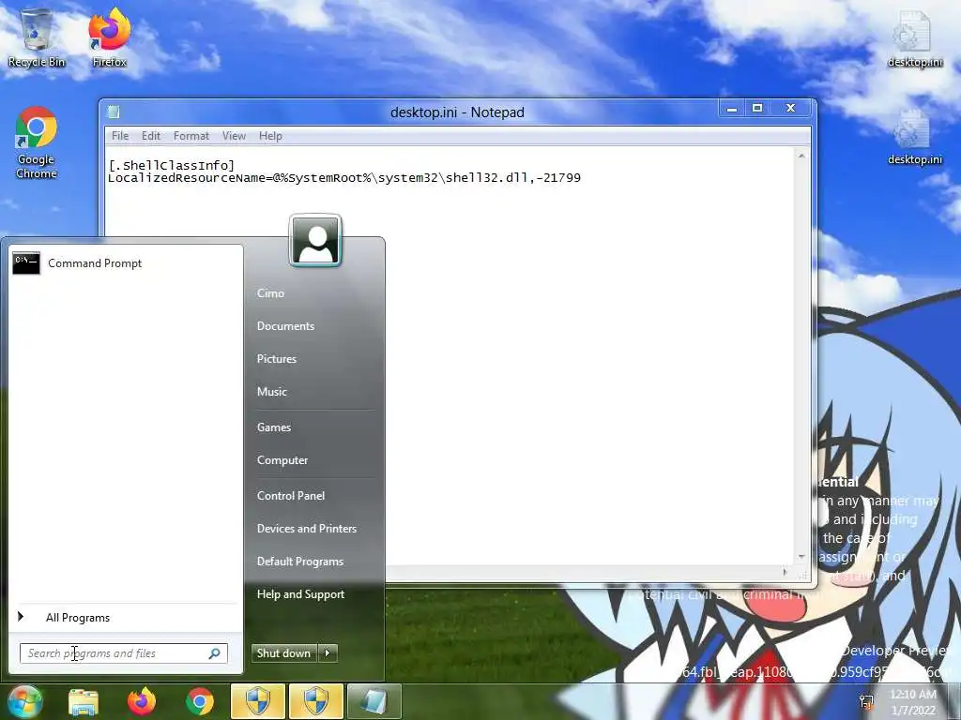Viewport: 961px width, 720px height.
Task: Open Documents from the Start menu
Action: (285, 326)
